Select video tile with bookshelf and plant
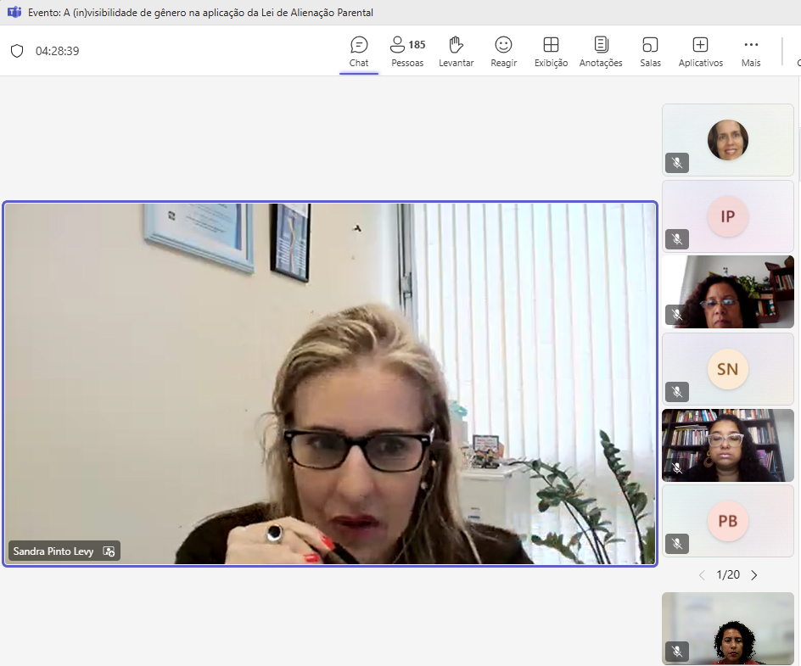 728,292
